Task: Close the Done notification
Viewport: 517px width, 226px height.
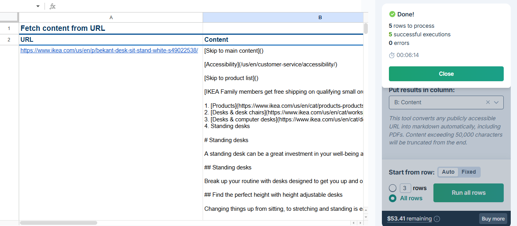Action: (x=446, y=74)
